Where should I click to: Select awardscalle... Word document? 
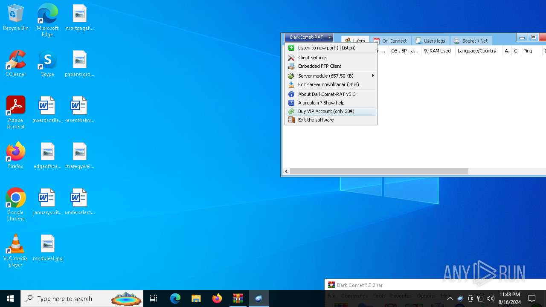47,110
